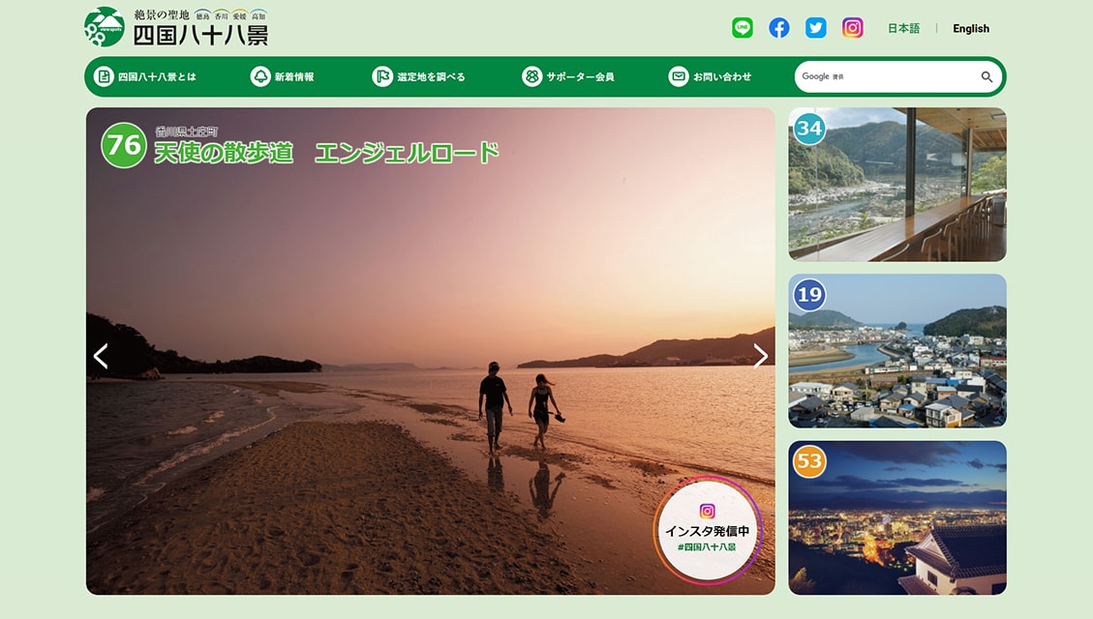Click the インスタ発信中 circular badge

pyautogui.click(x=708, y=529)
